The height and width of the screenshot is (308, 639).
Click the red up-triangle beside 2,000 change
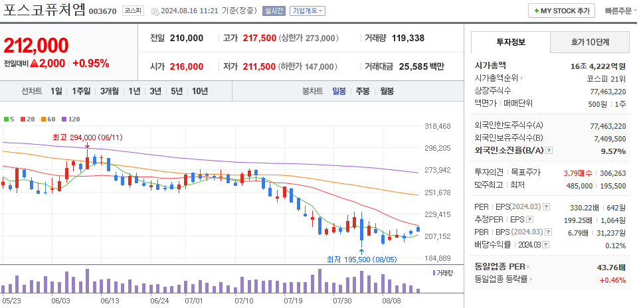[34, 63]
